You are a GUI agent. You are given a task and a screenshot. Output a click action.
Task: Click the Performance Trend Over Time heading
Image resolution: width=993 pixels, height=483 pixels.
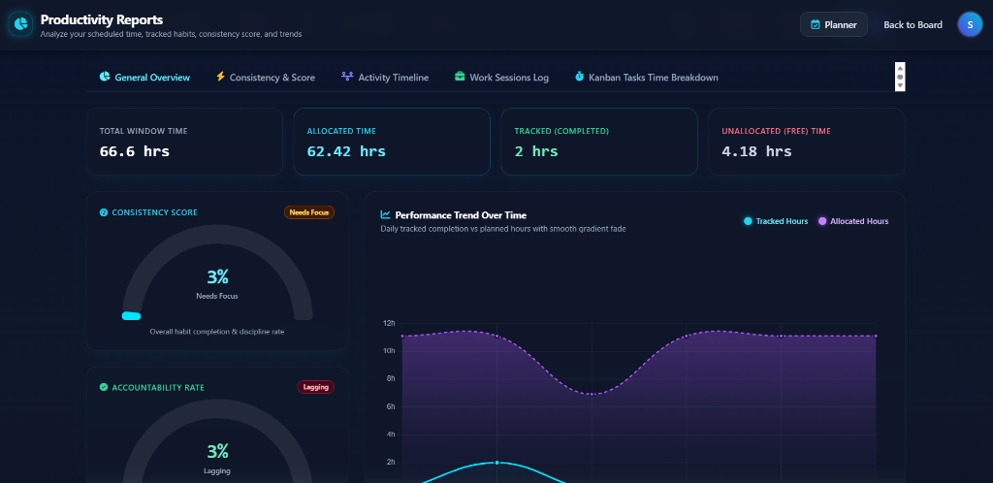coord(461,215)
